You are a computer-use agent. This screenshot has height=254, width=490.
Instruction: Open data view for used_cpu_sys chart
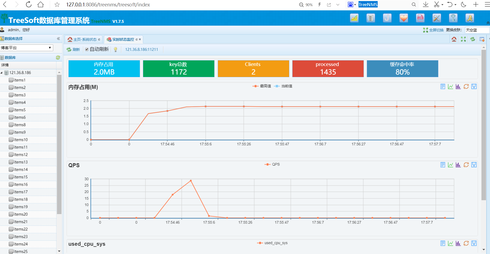443,243
